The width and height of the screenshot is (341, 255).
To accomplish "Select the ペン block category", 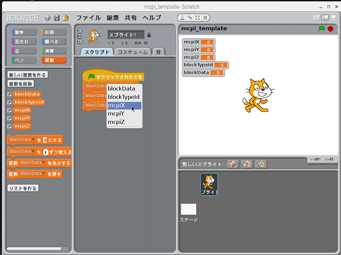I will pos(24,60).
